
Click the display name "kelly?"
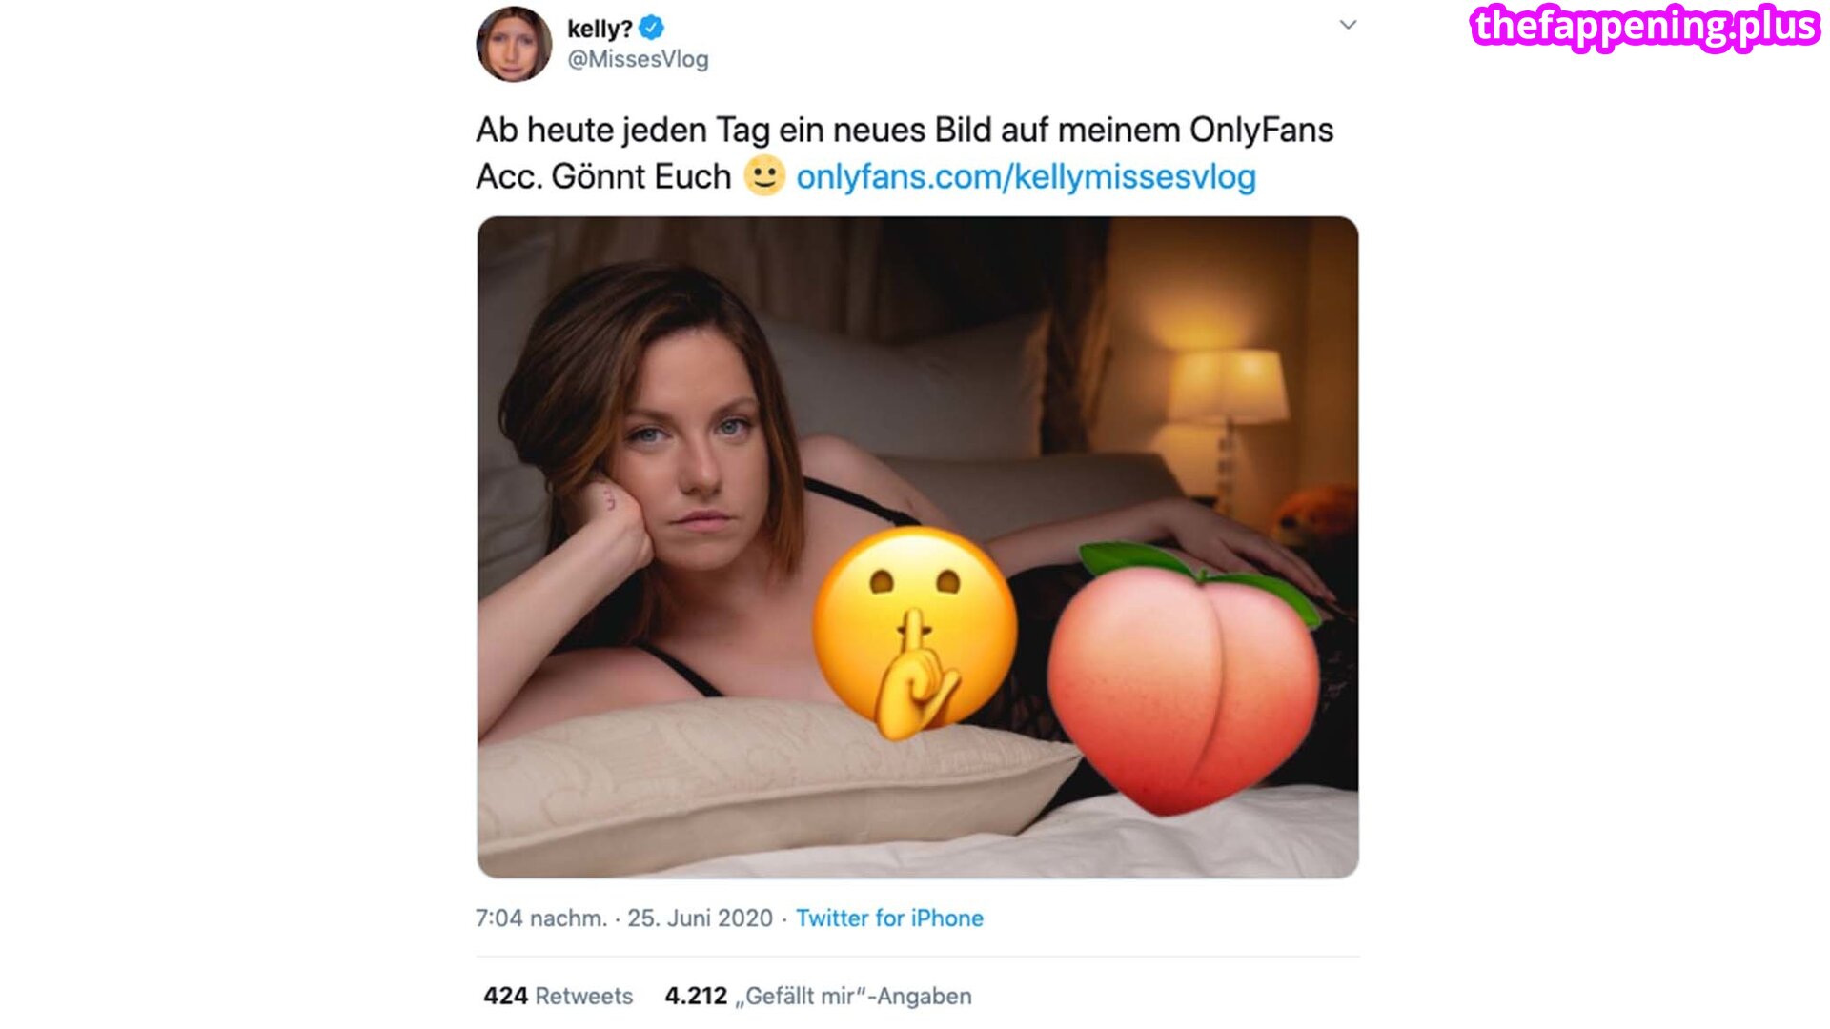(600, 30)
